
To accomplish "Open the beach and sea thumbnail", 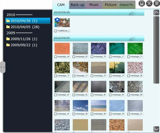I will 99,106.
